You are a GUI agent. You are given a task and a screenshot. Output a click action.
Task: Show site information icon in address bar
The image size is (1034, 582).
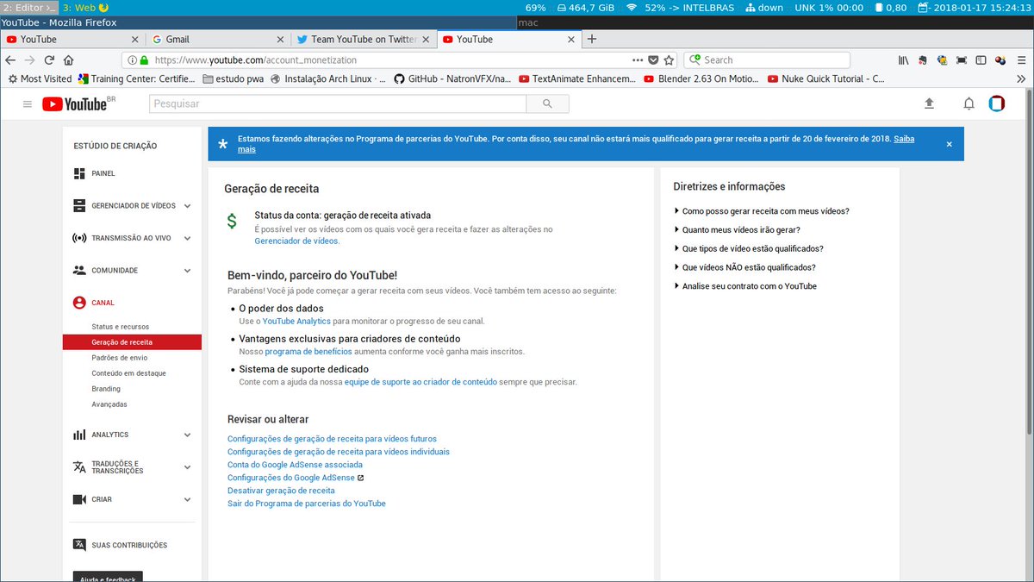130,60
